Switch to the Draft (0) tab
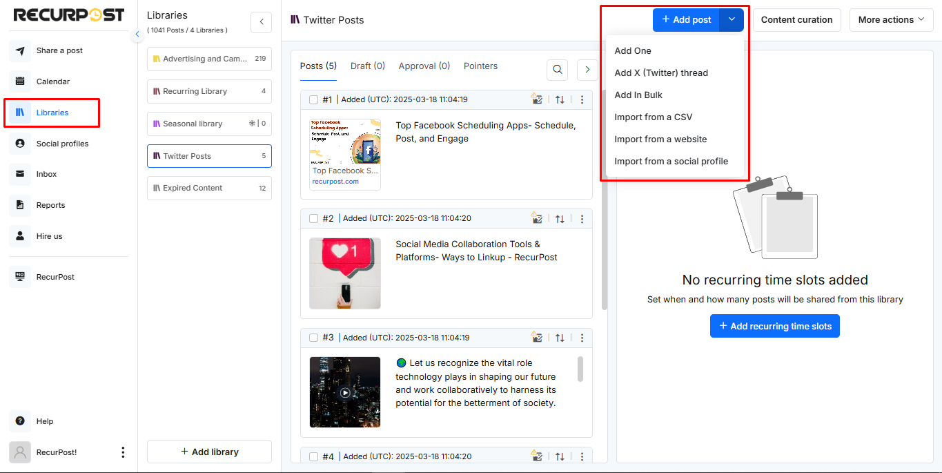942x473 pixels. pos(368,66)
